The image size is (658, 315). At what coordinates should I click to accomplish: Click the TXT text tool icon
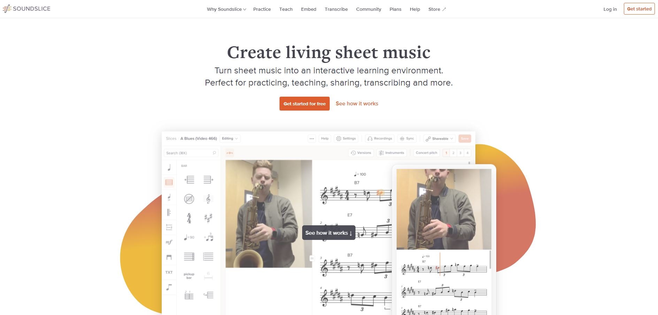[x=169, y=272]
